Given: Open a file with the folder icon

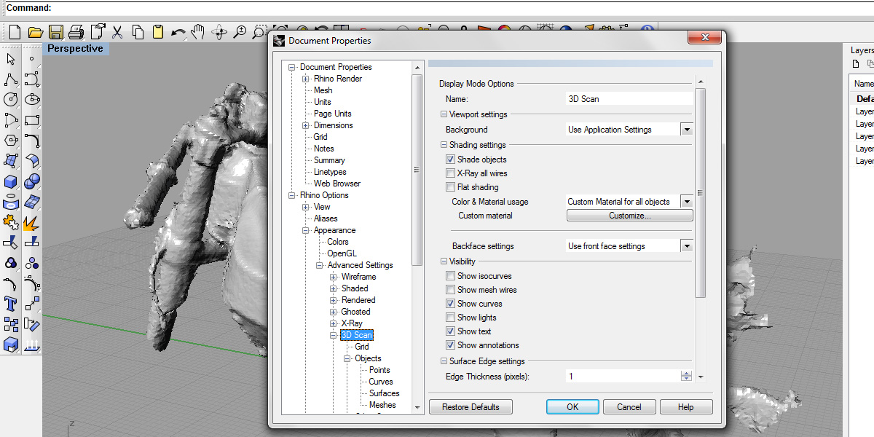Looking at the screenshot, I should 35,32.
